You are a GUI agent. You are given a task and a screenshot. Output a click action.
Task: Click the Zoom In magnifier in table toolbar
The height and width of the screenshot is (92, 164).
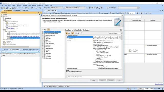(x=126, y=13)
